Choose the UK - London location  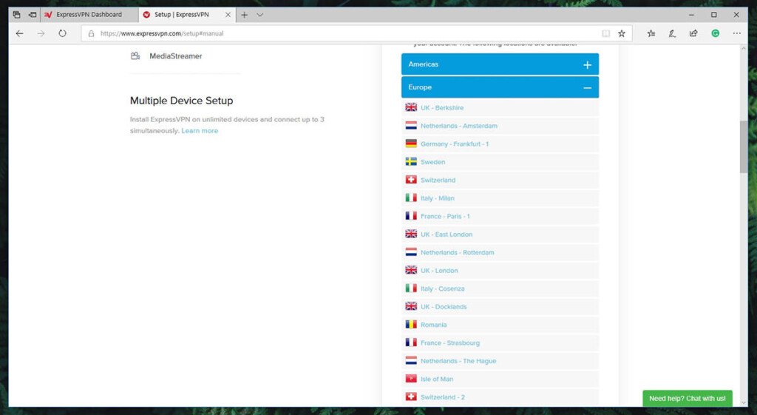pos(439,271)
